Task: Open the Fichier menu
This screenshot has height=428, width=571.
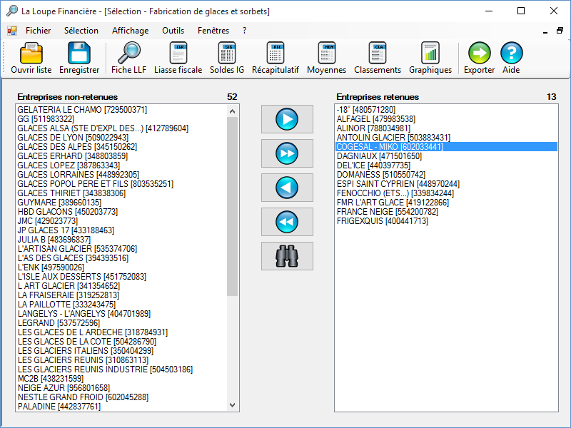Action: 39,31
